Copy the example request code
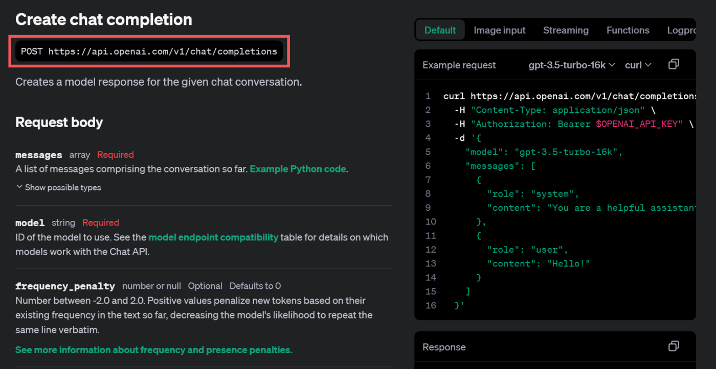 click(674, 64)
